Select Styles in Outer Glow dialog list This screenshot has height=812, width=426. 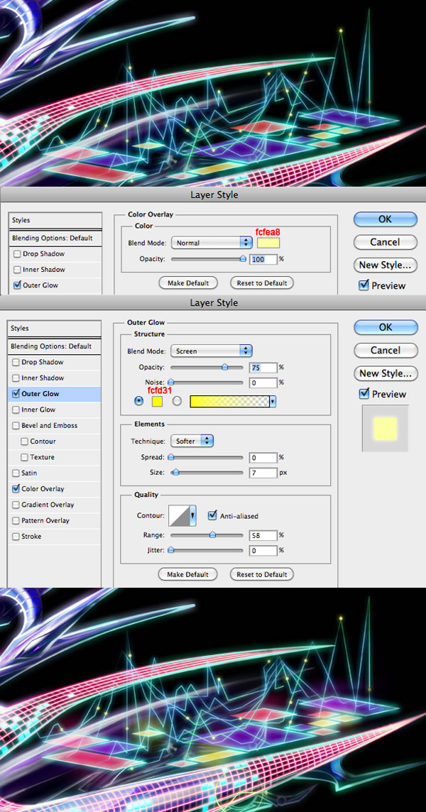pos(55,329)
